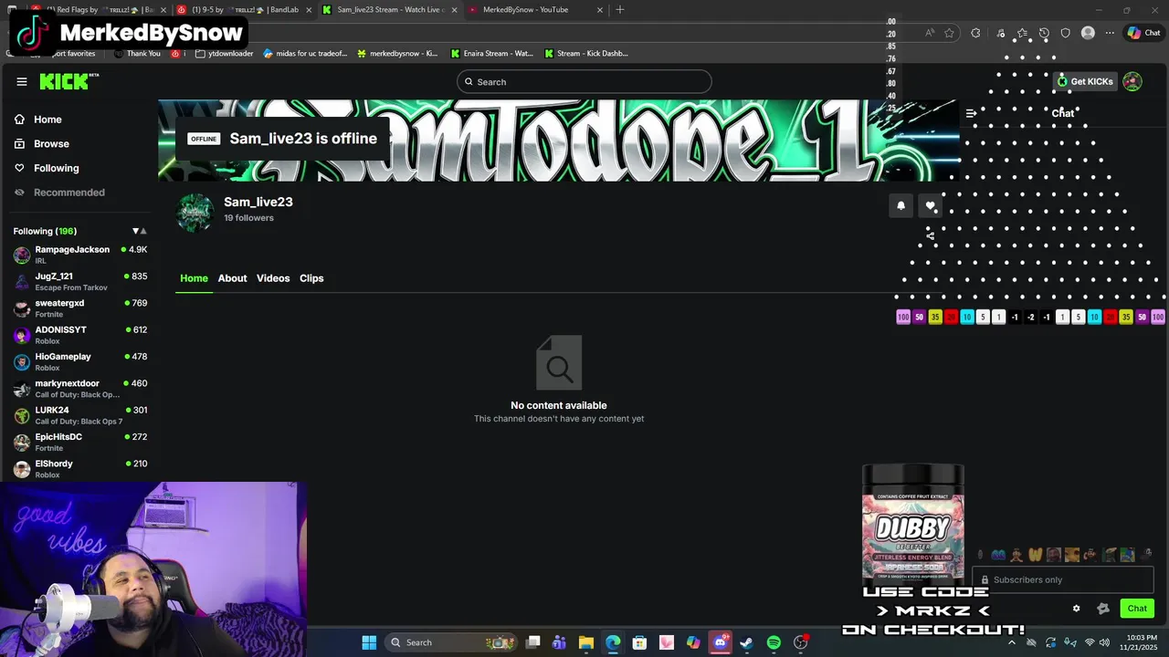Open RampageJackson channel in following list

tap(80, 255)
